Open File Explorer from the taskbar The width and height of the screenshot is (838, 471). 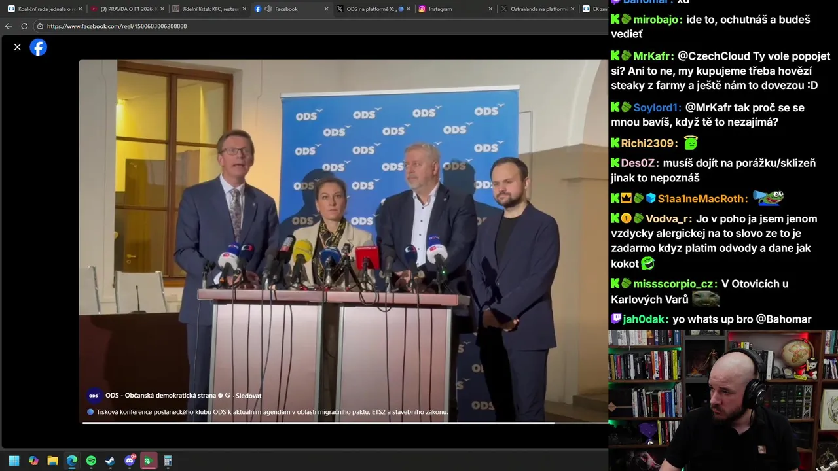52,461
